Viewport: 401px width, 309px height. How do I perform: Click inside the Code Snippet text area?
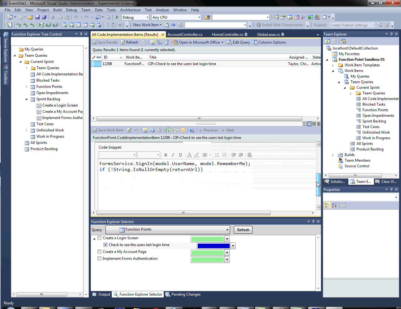[x=207, y=184]
